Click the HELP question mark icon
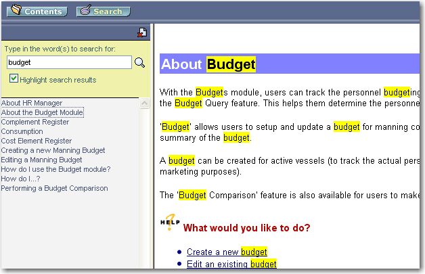 click(170, 223)
